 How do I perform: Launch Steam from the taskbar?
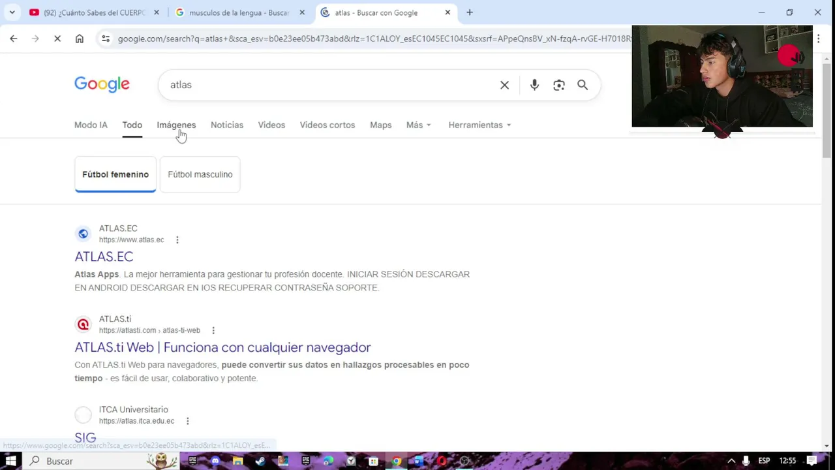click(x=260, y=461)
